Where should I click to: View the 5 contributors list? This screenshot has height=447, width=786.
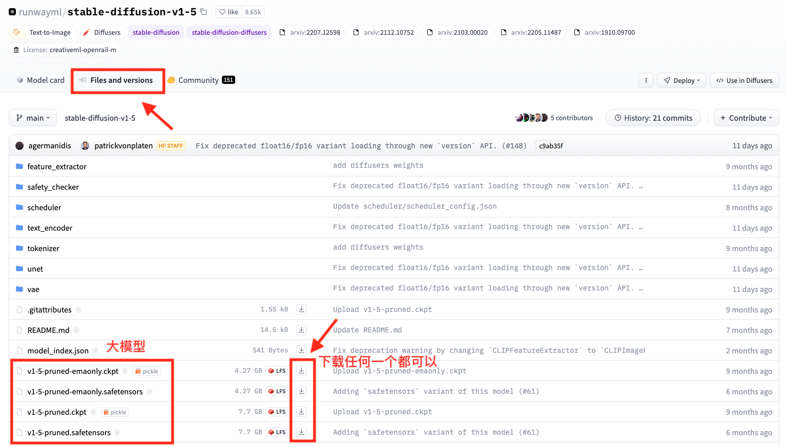tap(553, 118)
